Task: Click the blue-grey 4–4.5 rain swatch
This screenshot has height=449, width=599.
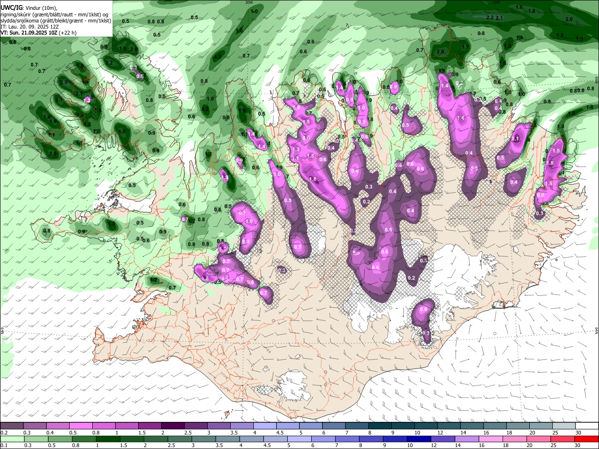Action: click(x=251, y=439)
